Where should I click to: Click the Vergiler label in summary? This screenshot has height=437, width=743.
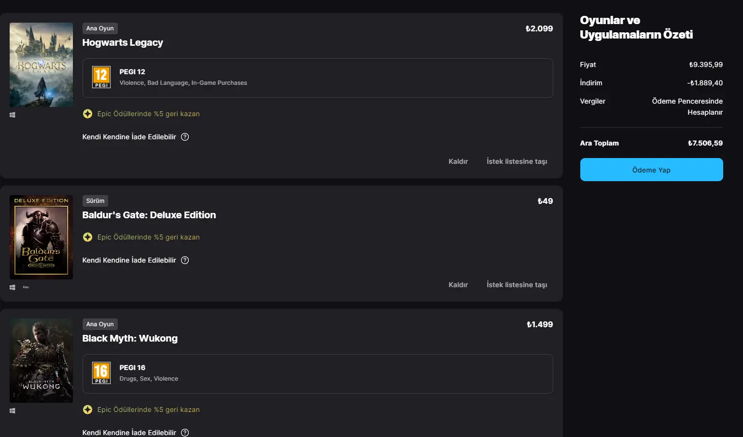point(592,101)
